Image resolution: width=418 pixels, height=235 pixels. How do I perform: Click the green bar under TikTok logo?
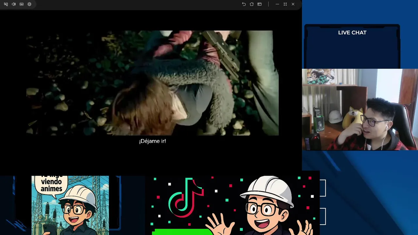pos(182,232)
